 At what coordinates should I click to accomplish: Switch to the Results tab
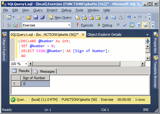[x=21, y=71]
